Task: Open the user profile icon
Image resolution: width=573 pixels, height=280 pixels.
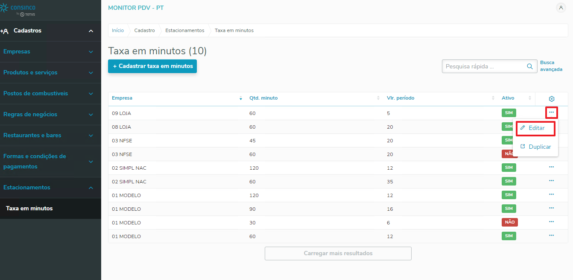Action: tap(561, 8)
